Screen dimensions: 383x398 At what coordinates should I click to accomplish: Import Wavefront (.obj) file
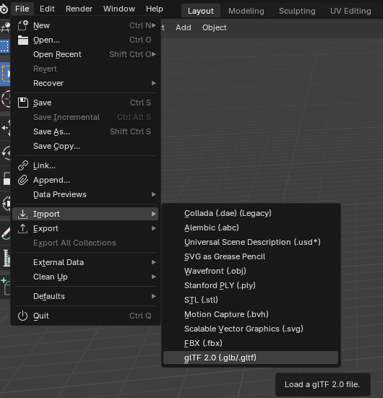251,271
